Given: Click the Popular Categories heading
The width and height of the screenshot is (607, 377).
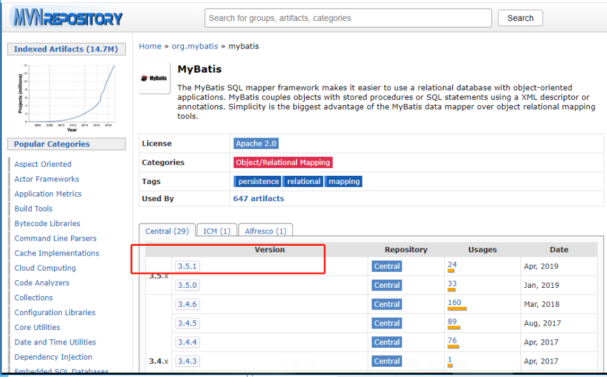Looking at the screenshot, I should [x=66, y=144].
